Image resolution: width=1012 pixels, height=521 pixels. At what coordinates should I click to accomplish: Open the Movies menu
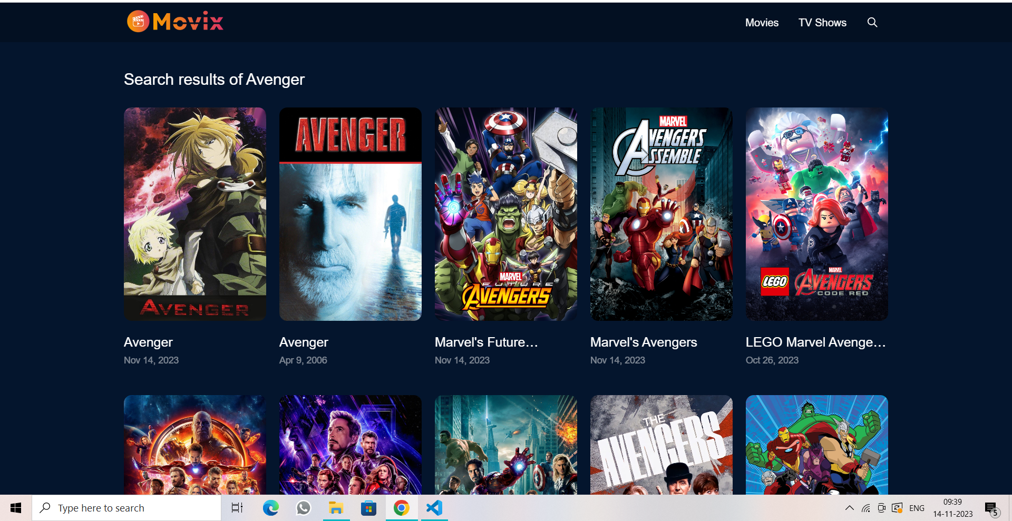coord(762,23)
